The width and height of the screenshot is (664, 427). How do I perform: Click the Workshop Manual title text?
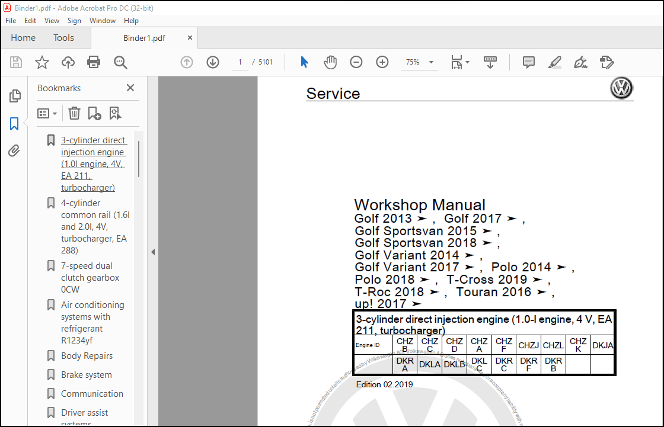point(420,205)
